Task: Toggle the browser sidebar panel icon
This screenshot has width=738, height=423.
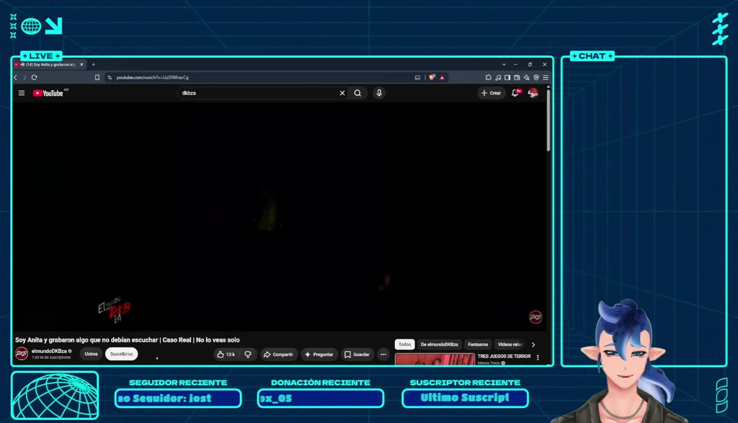Action: click(x=507, y=78)
